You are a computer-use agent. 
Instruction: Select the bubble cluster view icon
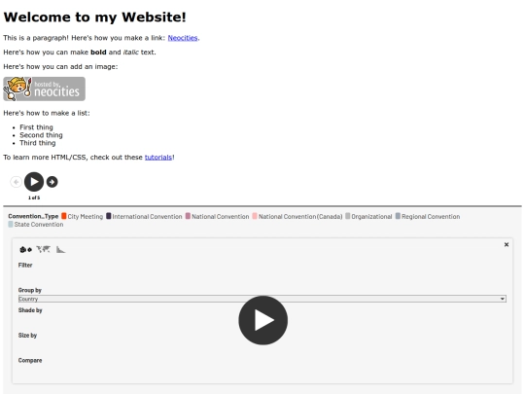point(25,249)
